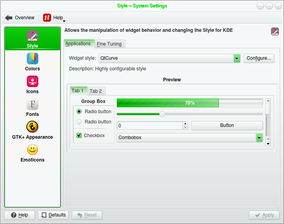The image size is (284, 224).
Task: Click the 'Group Box' label
Action: [x=93, y=101]
